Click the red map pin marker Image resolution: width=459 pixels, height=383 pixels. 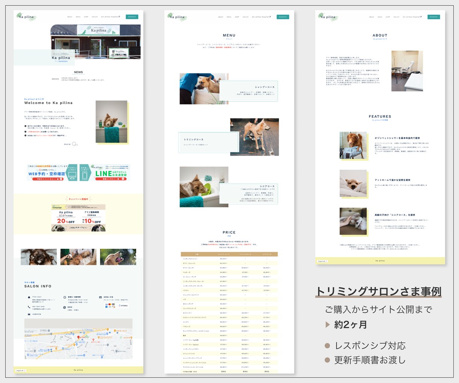[x=78, y=338]
